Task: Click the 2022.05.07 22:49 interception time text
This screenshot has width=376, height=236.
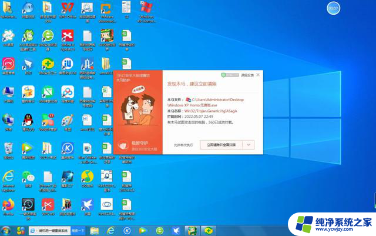Action: coord(199,117)
